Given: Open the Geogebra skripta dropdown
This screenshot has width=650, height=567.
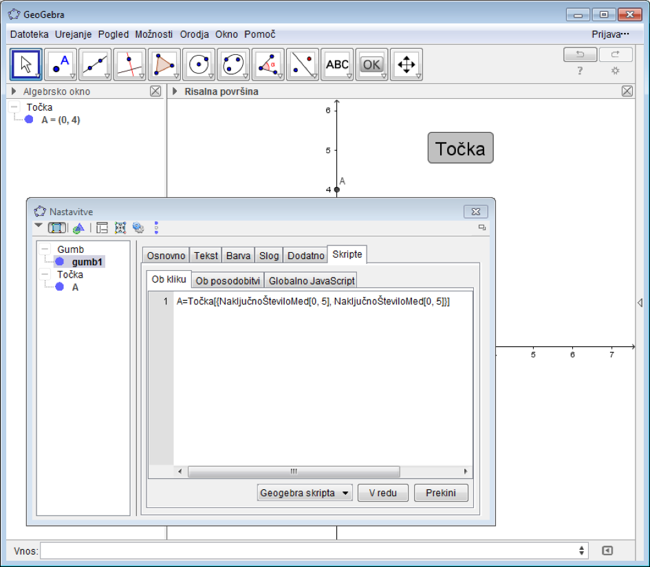Looking at the screenshot, I should tap(305, 493).
